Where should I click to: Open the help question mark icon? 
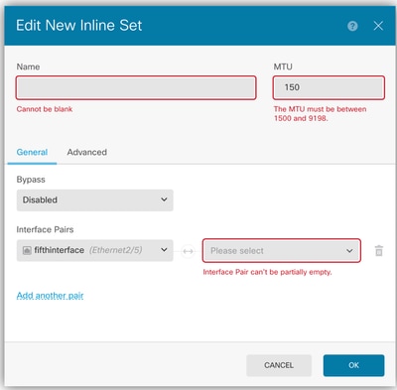[352, 26]
